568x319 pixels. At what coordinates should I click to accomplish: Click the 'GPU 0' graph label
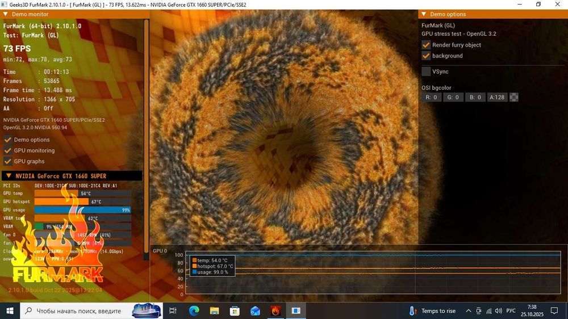pos(160,250)
